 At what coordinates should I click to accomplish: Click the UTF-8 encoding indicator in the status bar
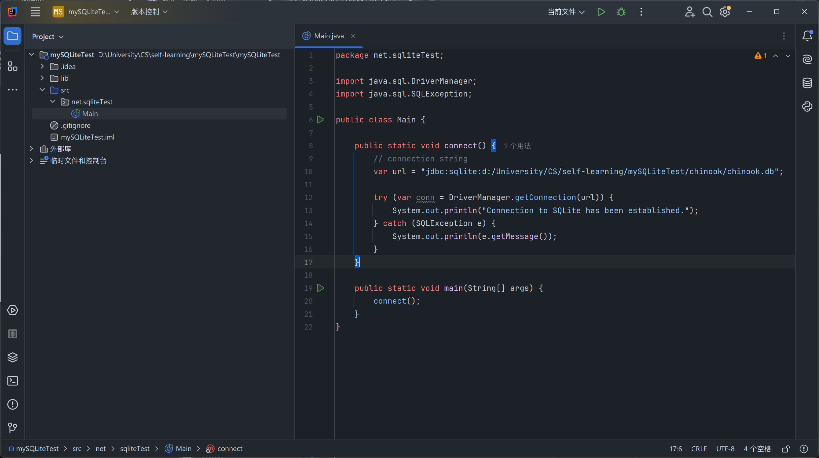(x=725, y=449)
